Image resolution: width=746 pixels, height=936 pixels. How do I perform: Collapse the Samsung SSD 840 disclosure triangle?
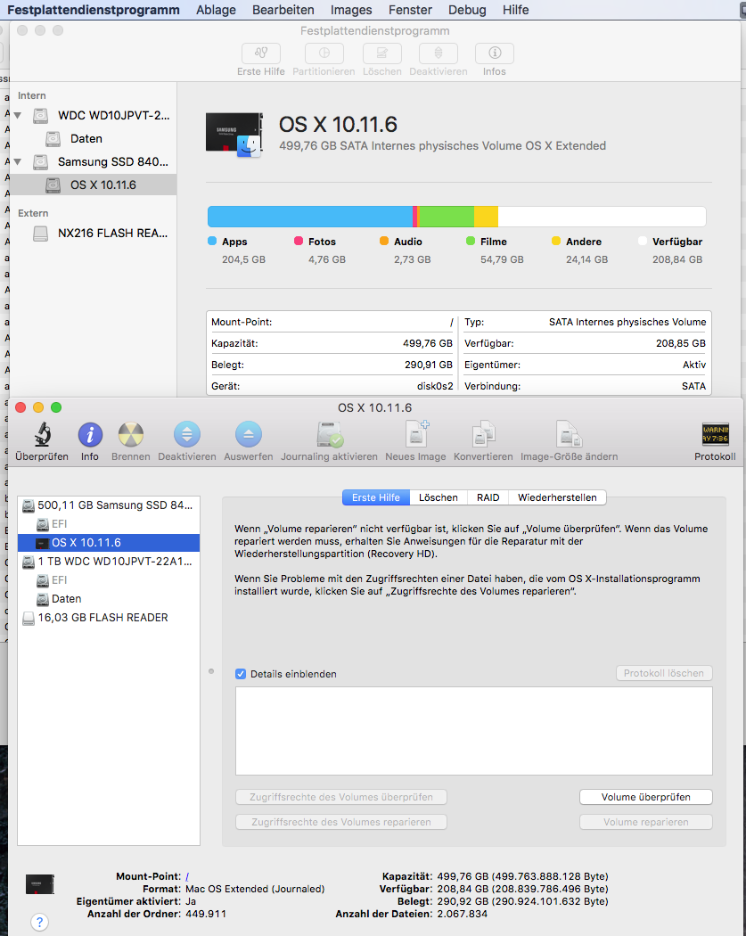pyautogui.click(x=18, y=161)
